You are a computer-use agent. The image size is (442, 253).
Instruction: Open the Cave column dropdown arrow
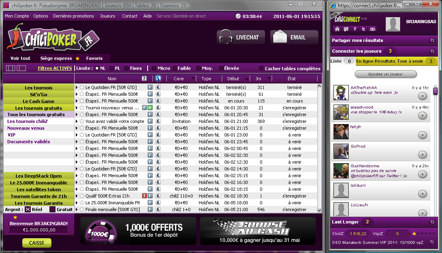[x=193, y=78]
